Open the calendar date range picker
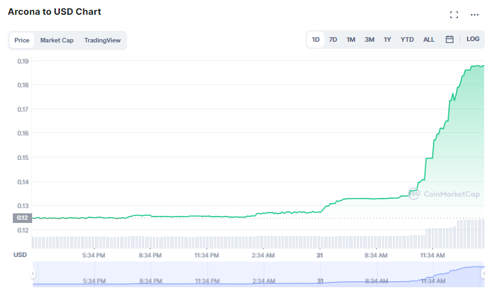The image size is (492, 293). pyautogui.click(x=450, y=39)
